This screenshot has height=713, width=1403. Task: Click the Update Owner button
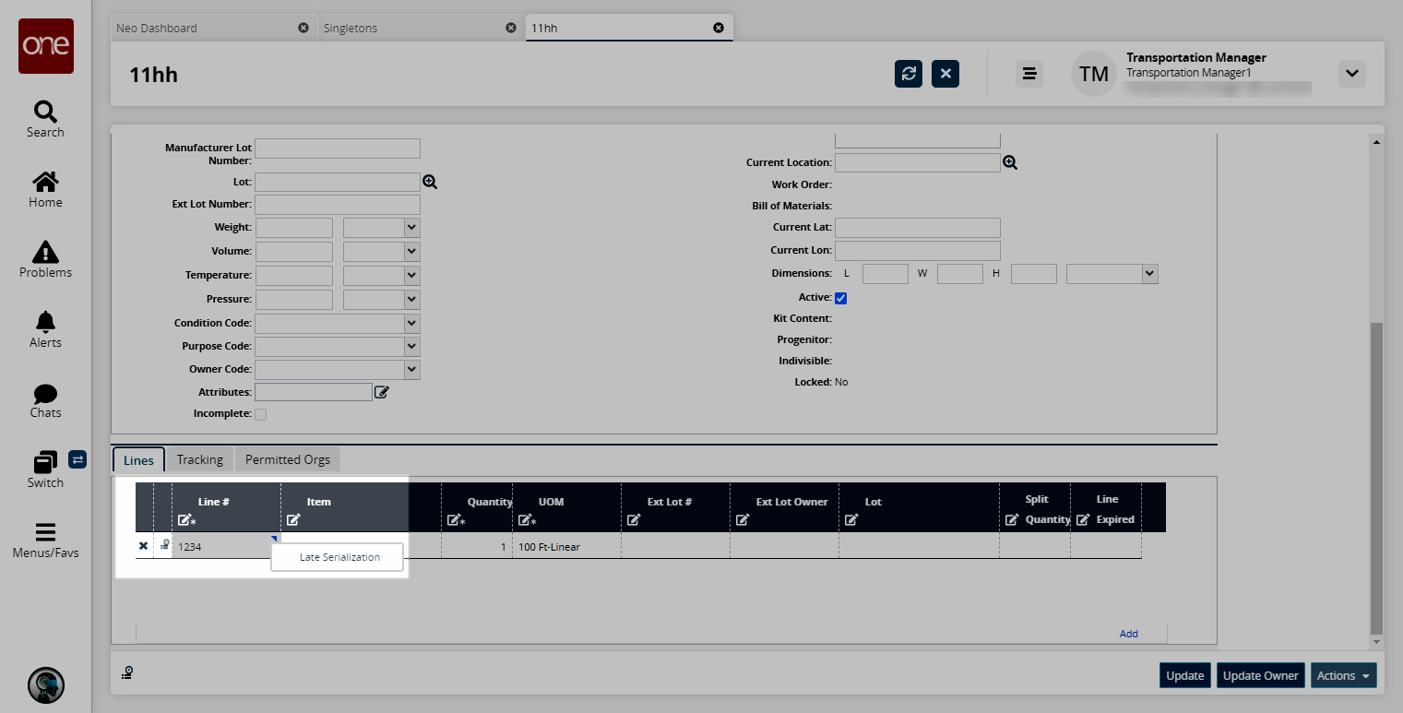pyautogui.click(x=1260, y=675)
